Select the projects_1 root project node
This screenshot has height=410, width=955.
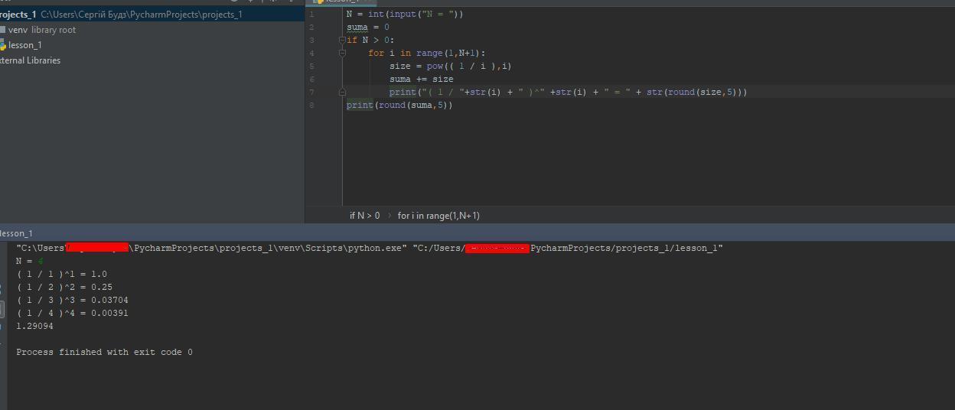point(18,15)
